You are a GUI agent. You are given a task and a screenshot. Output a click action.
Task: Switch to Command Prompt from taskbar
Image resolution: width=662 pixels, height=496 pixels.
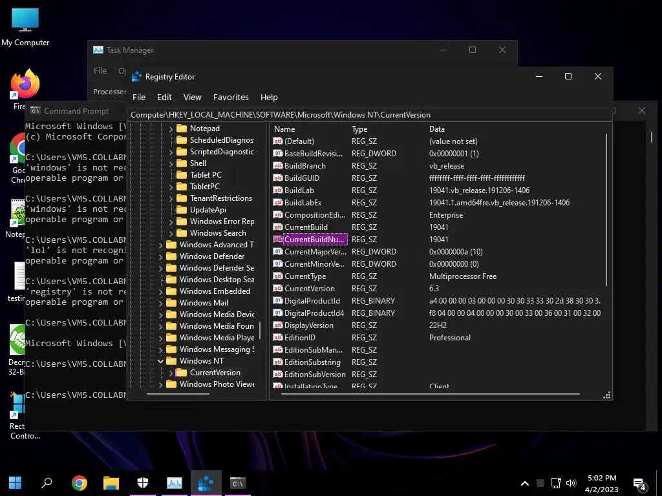pos(238,483)
